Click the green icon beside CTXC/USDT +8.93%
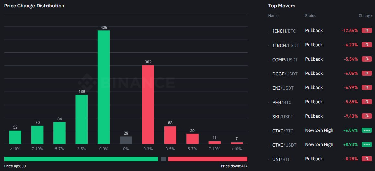375x171 pixels. pyautogui.click(x=367, y=144)
